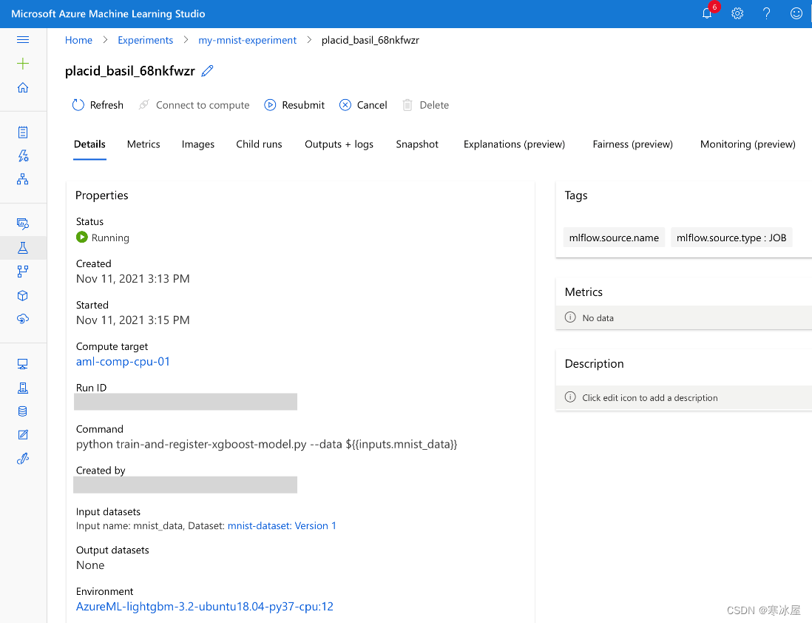Screen dimensions: 812x623
Task: Cancel the running job
Action: tap(363, 105)
